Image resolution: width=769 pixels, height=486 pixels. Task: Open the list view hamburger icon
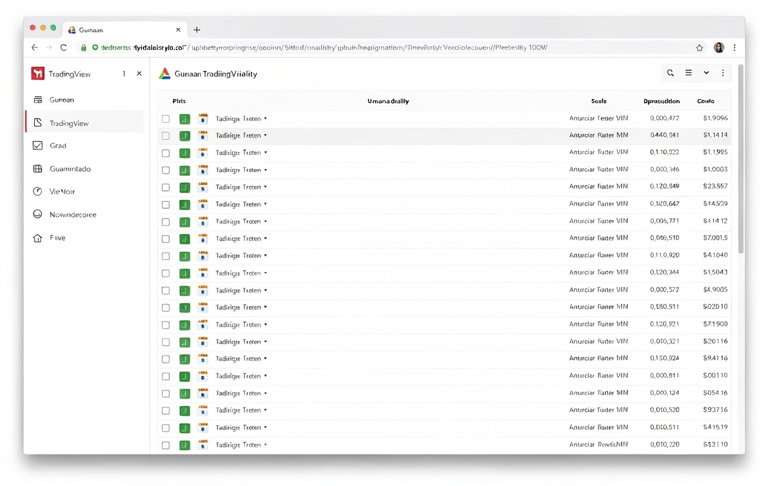point(689,73)
